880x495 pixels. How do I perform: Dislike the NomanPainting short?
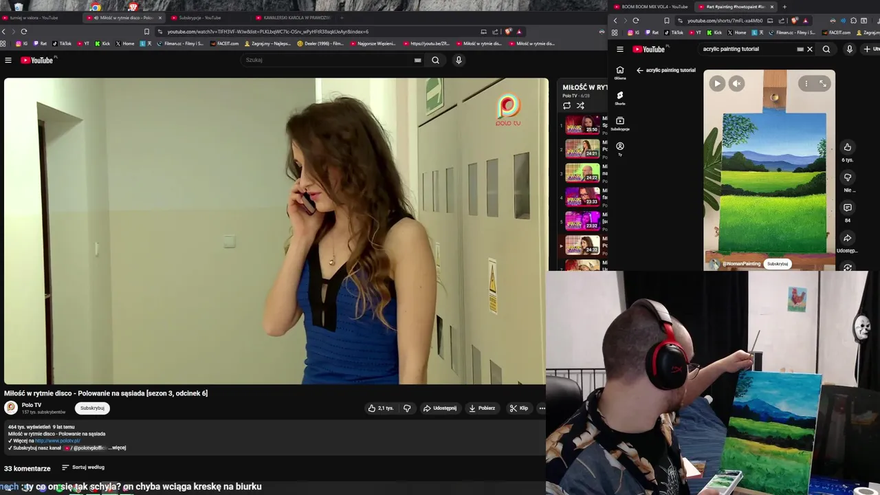click(x=848, y=177)
